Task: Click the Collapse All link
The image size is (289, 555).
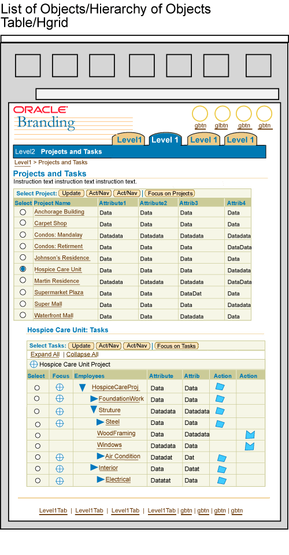Action: coord(83,354)
